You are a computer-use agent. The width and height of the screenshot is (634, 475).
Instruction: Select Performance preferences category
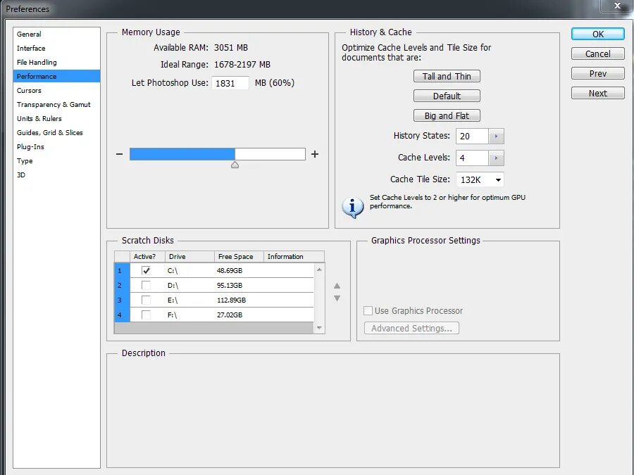coord(56,76)
